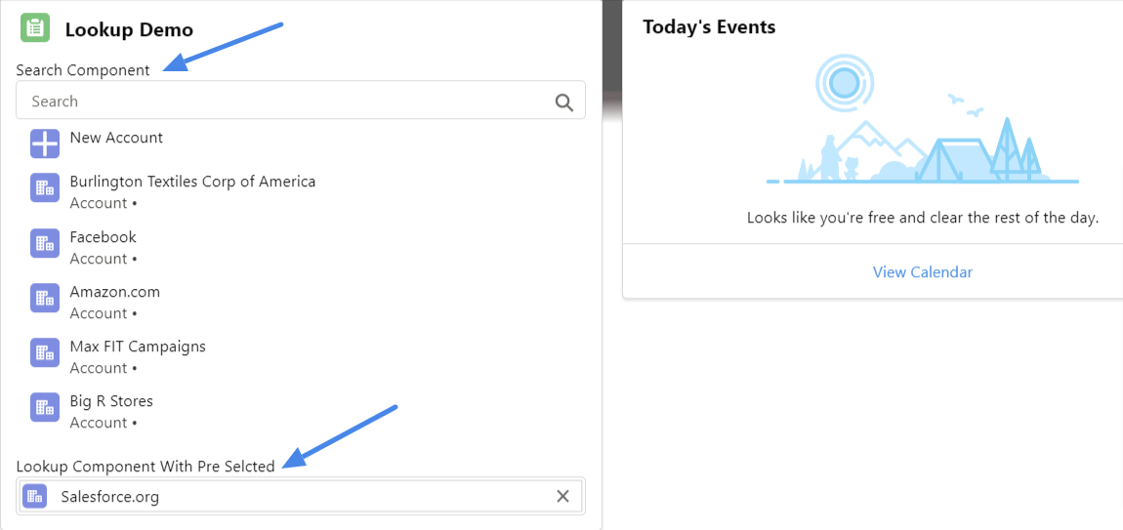
Task: Remove the selected Salesforce.org record
Action: pyautogui.click(x=562, y=496)
